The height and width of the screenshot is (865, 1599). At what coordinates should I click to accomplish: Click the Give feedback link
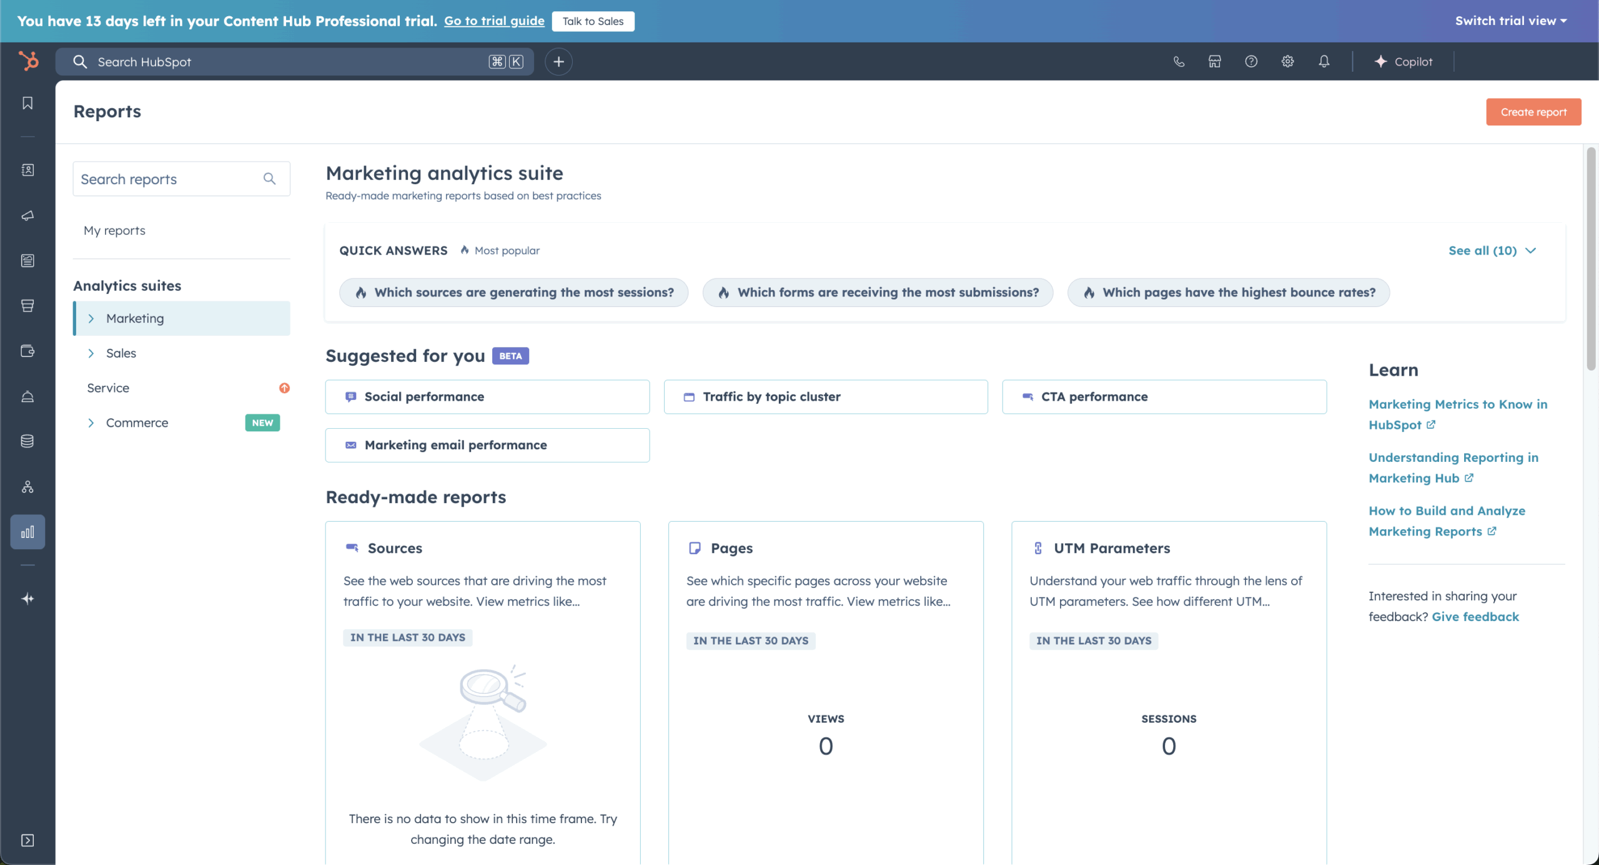pos(1475,617)
